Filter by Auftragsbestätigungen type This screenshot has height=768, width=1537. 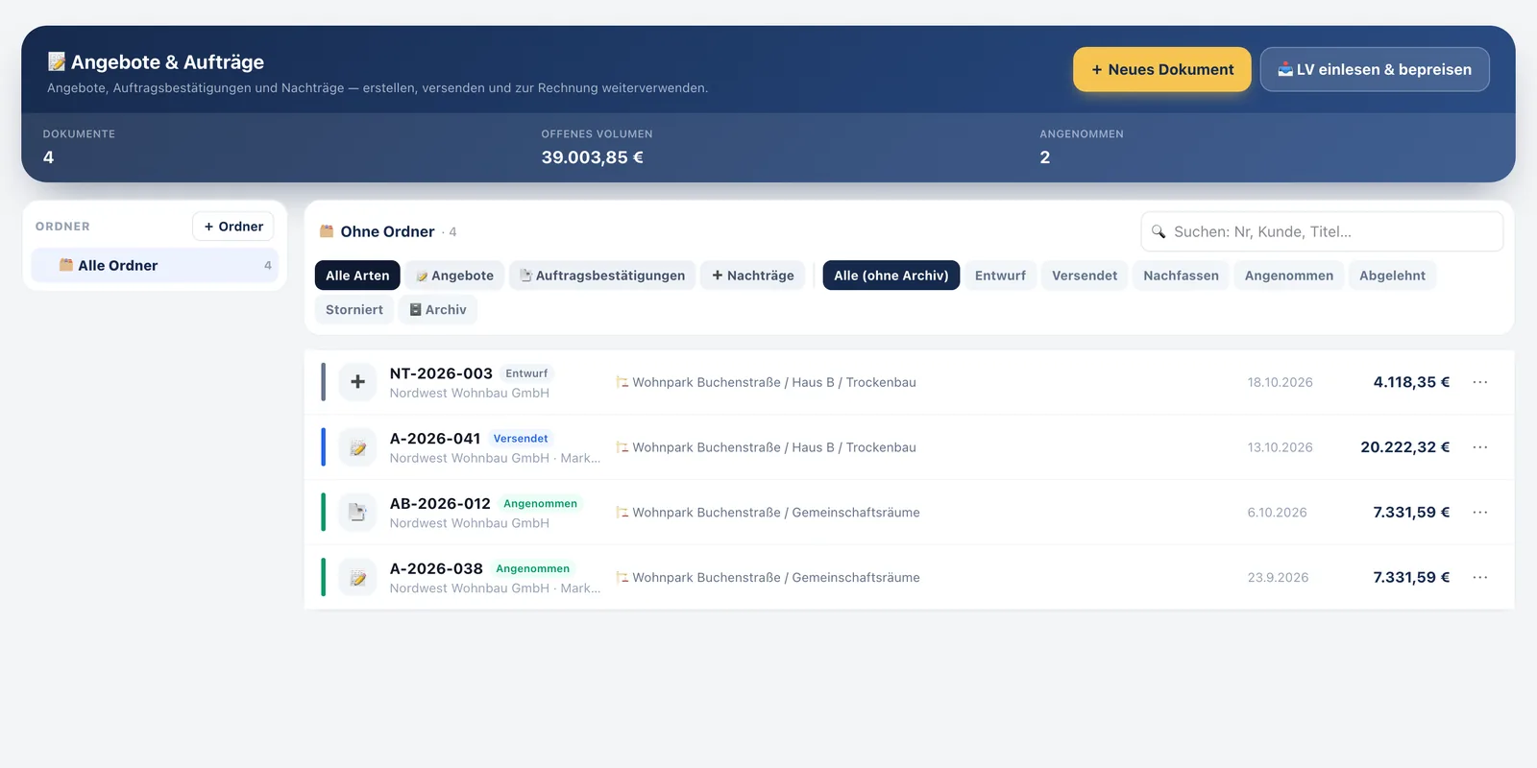pyautogui.click(x=602, y=276)
